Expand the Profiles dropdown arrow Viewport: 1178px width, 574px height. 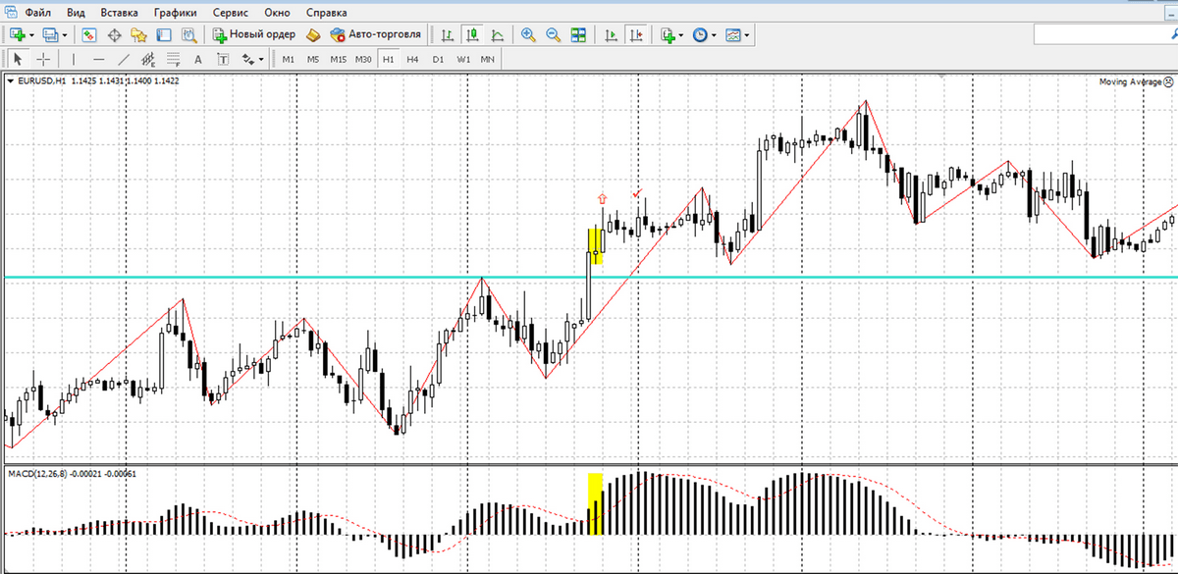(65, 34)
